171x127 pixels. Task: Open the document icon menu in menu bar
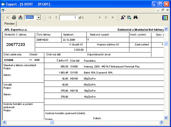(3, 10)
